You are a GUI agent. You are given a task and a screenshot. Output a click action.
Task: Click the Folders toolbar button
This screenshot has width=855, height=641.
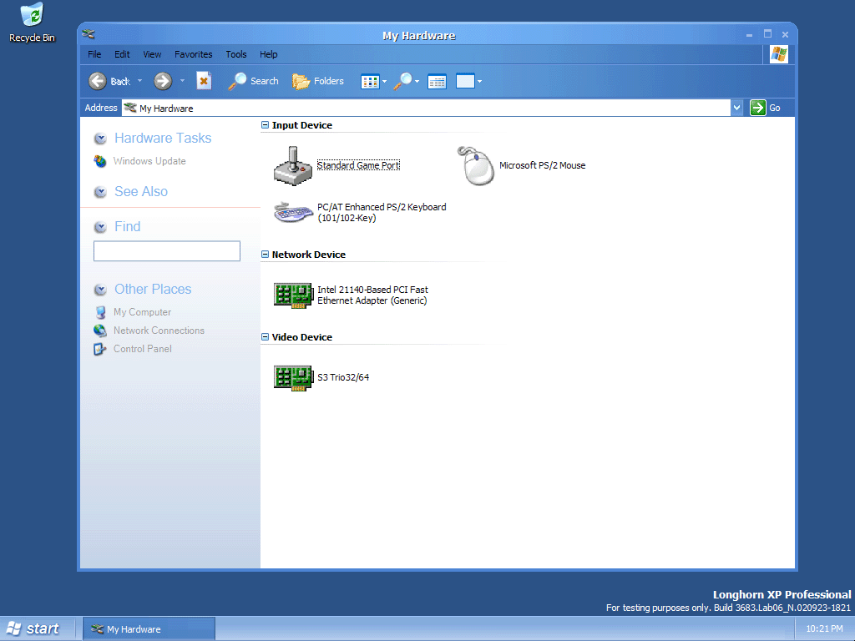click(x=318, y=81)
